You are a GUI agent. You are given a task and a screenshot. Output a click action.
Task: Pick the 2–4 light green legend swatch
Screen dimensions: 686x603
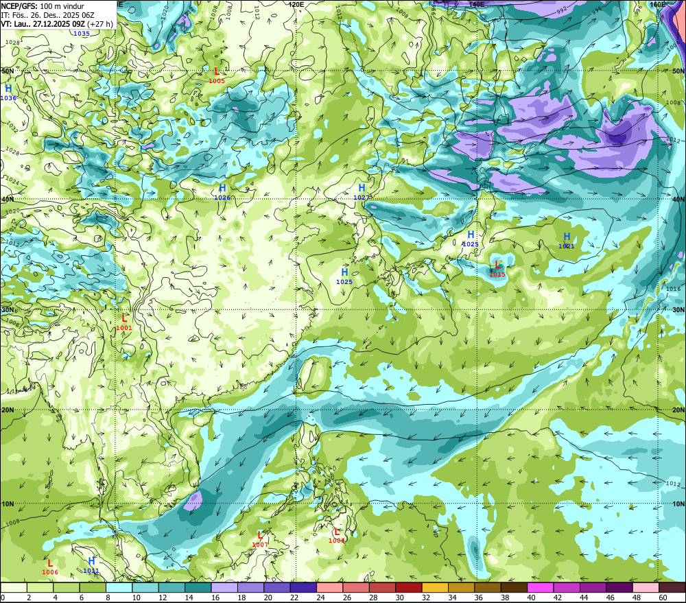[40, 587]
